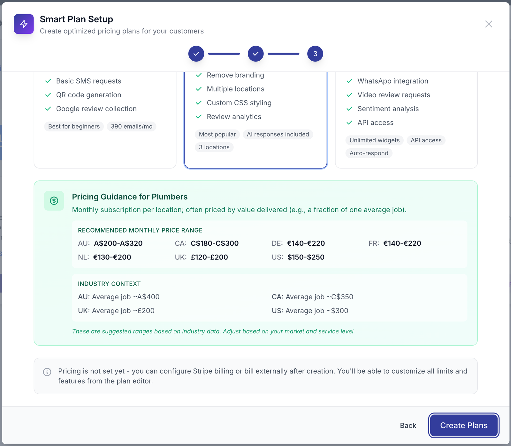
Task: Select the Custom CSS styling feature item
Action: pos(239,103)
